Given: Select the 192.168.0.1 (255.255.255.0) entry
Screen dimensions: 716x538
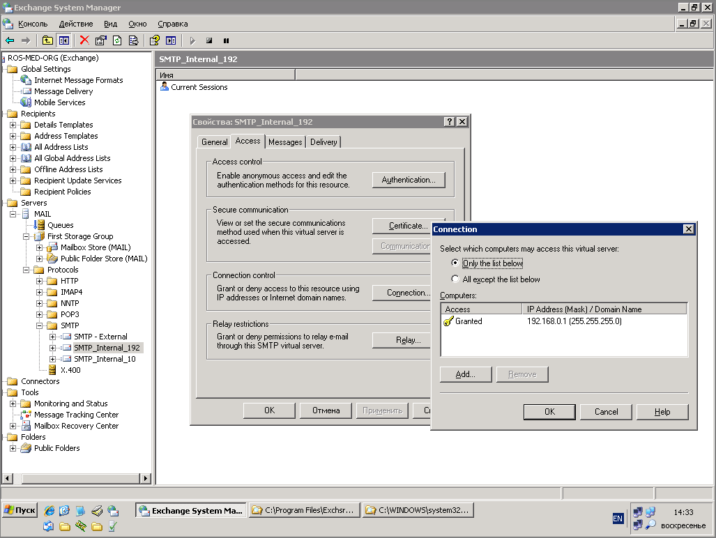Looking at the screenshot, I should [574, 321].
